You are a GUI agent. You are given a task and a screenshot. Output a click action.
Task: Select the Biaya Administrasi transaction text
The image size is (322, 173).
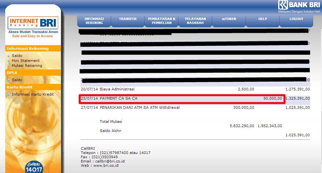tap(117, 89)
